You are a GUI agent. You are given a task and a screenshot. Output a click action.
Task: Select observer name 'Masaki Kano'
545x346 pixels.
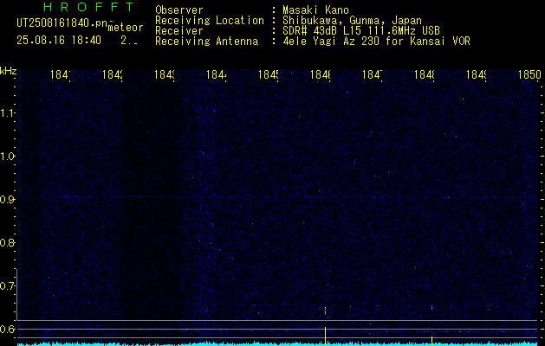pyautogui.click(x=315, y=10)
